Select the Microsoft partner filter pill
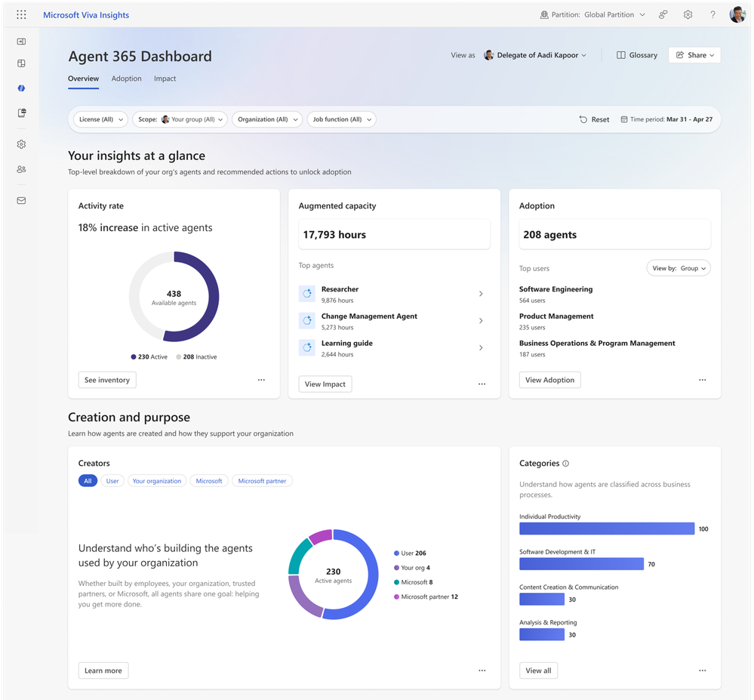The width and height of the screenshot is (754, 700). (262, 480)
